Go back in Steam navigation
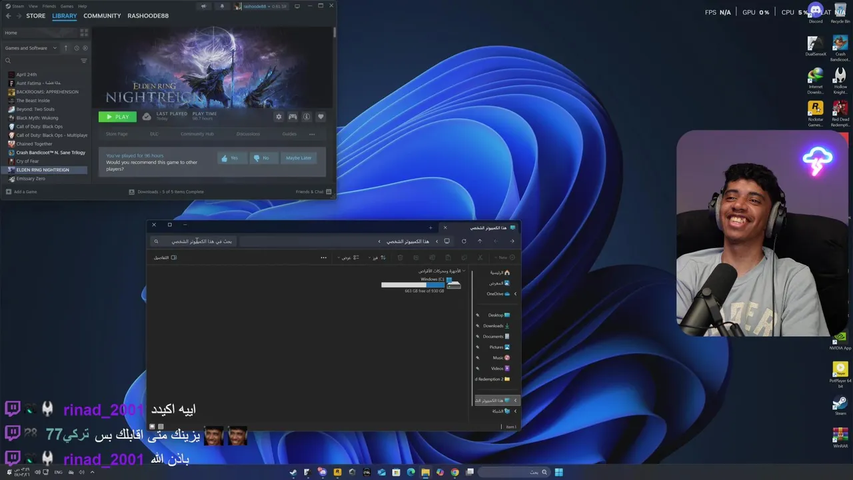This screenshot has height=480, width=853. click(8, 16)
